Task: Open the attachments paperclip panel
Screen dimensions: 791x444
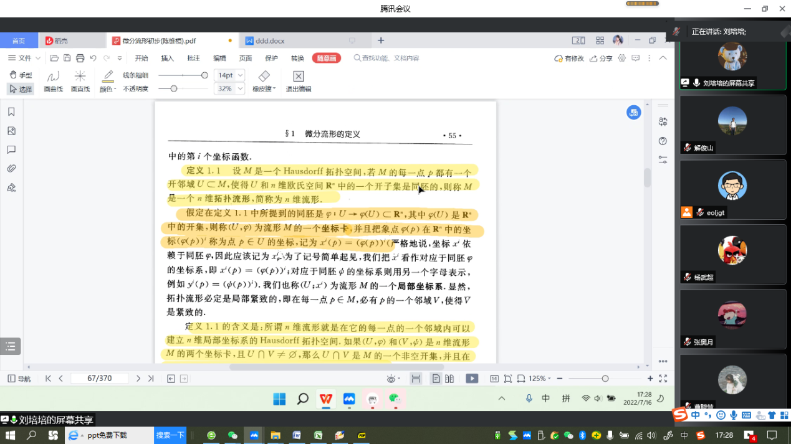Action: 11,169
